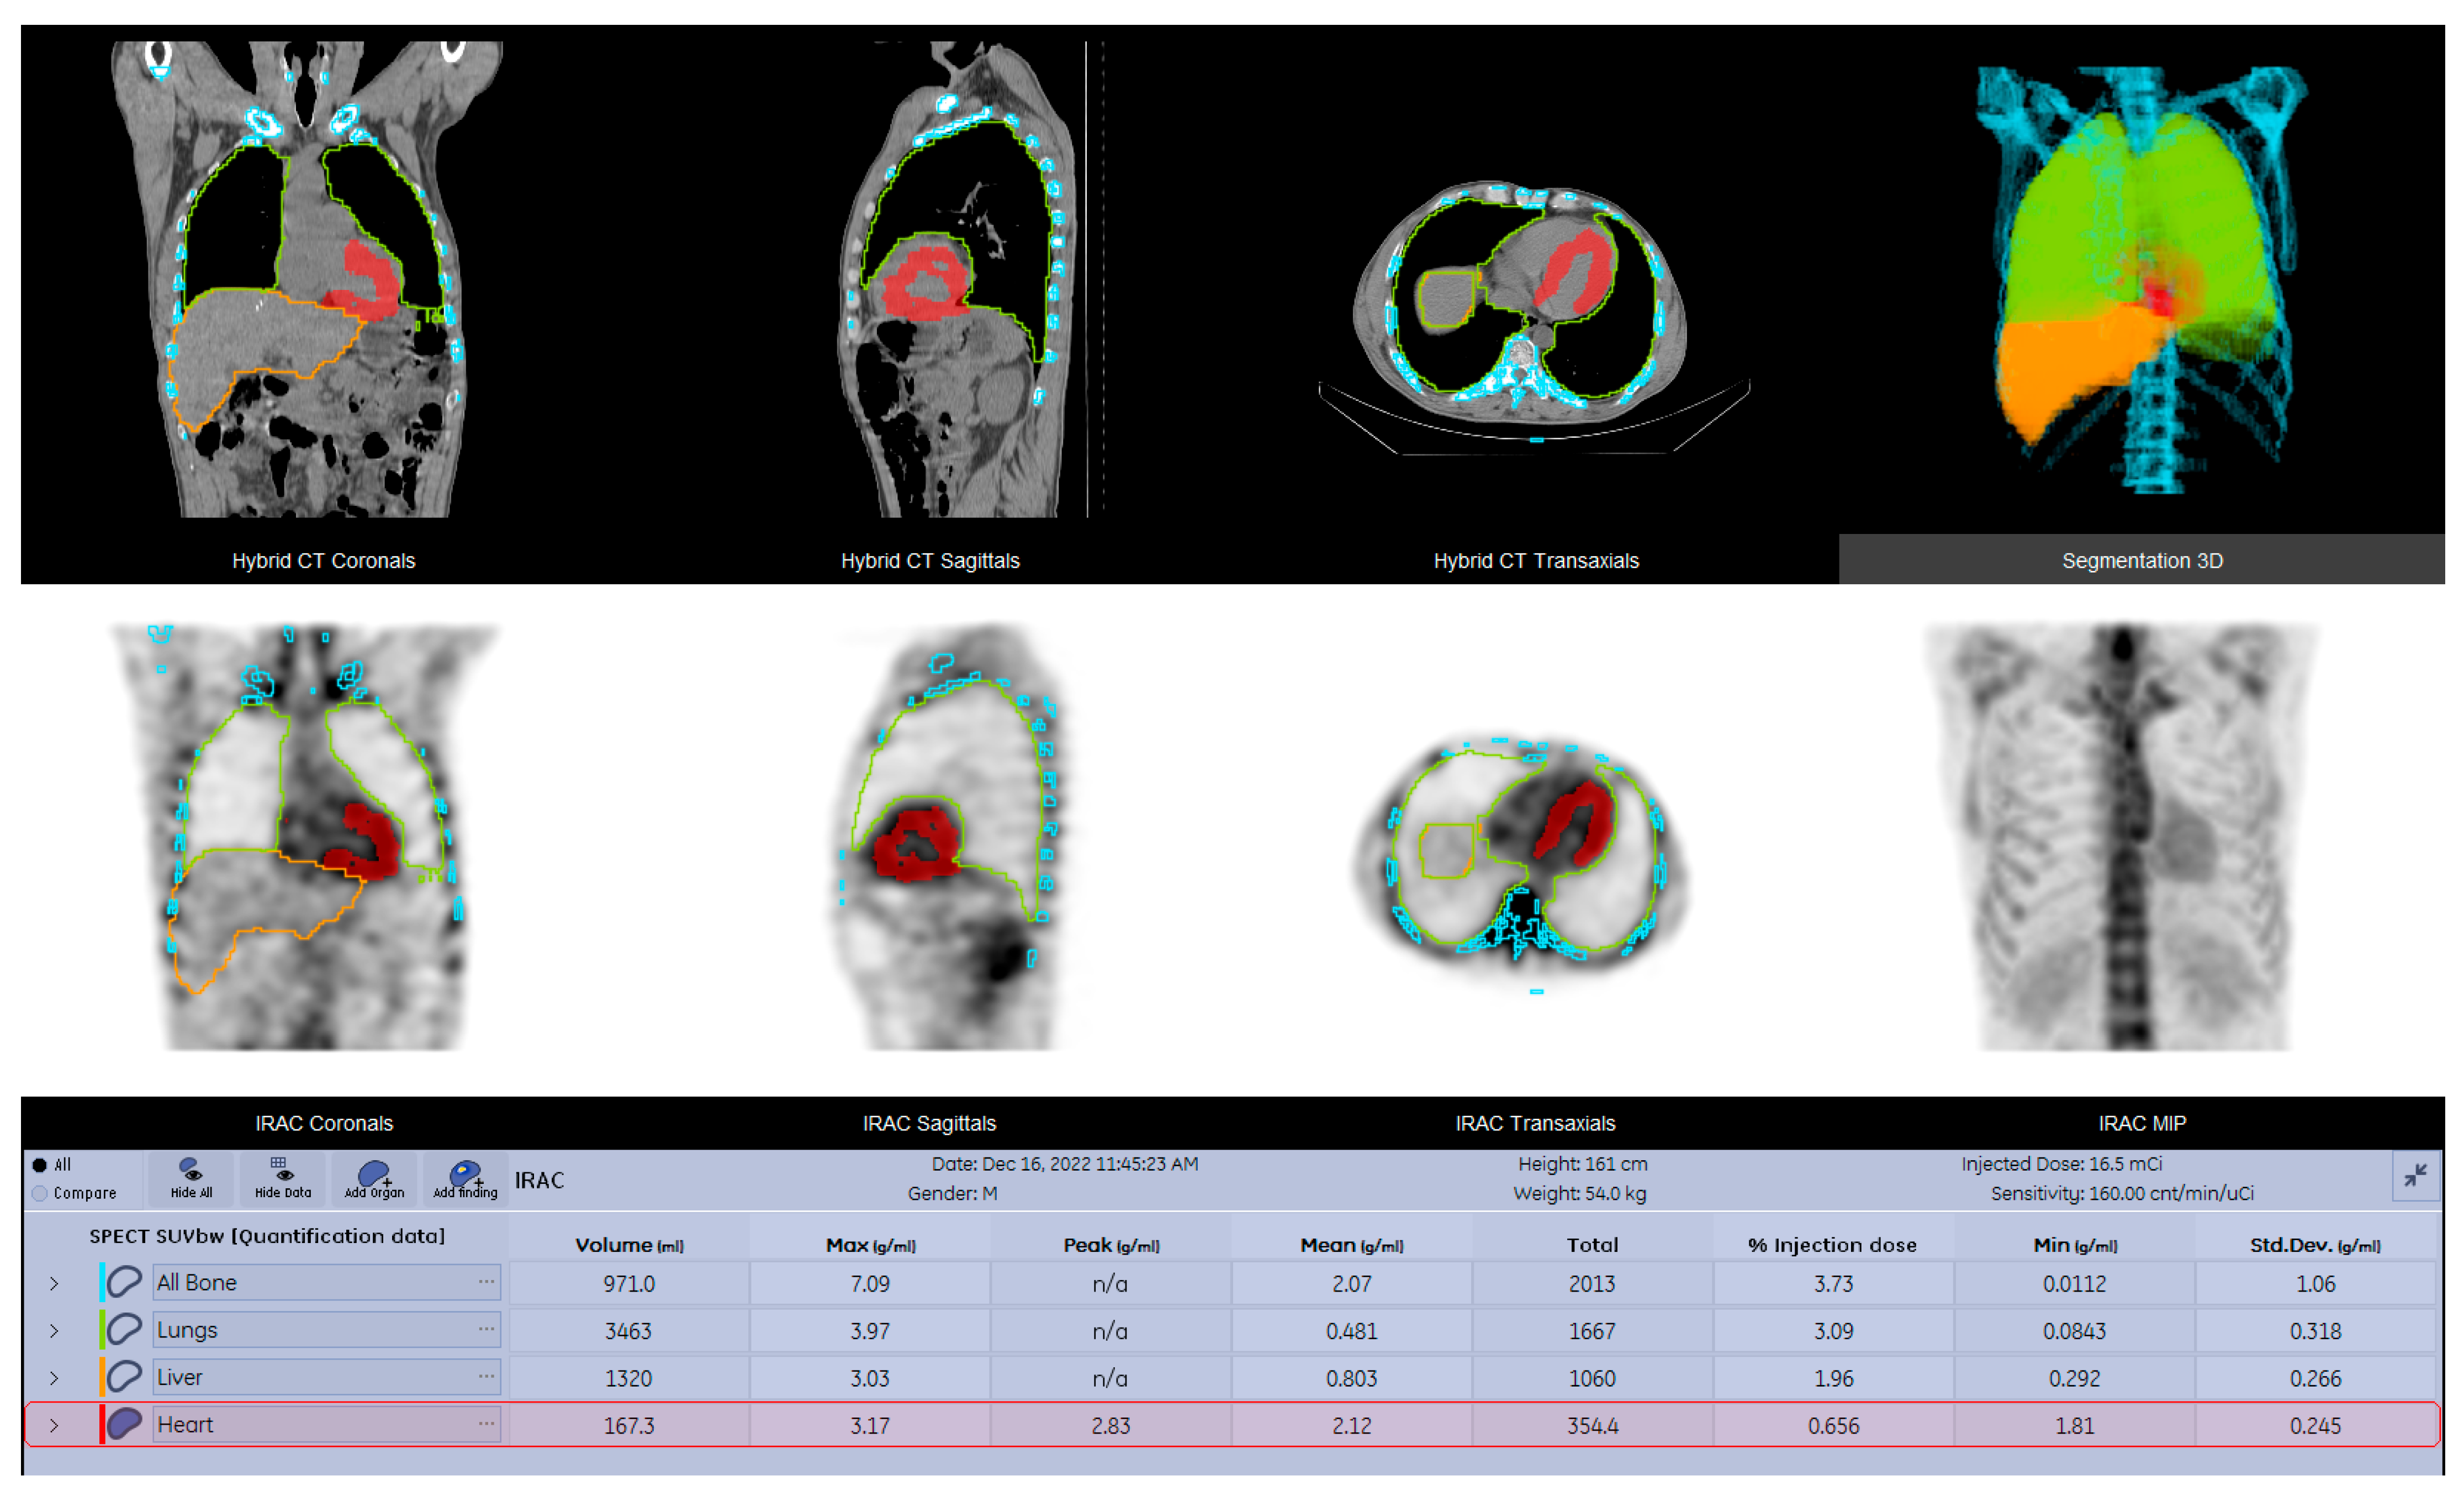Select the All radio button
The width and height of the screenshot is (2464, 1497).
pyautogui.click(x=40, y=1165)
